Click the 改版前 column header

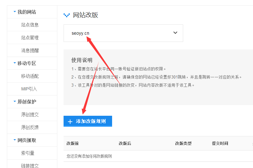point(72,143)
